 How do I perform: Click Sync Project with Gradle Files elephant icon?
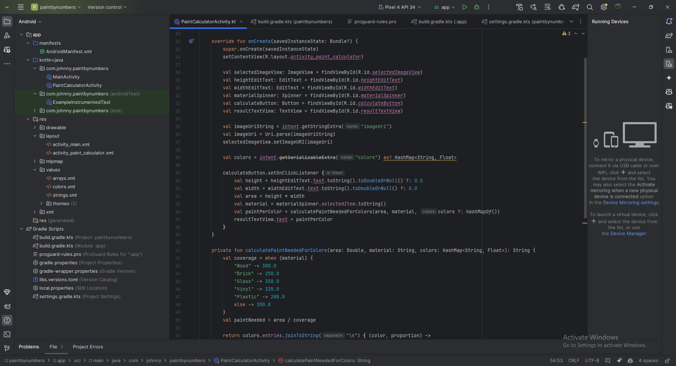(576, 7)
